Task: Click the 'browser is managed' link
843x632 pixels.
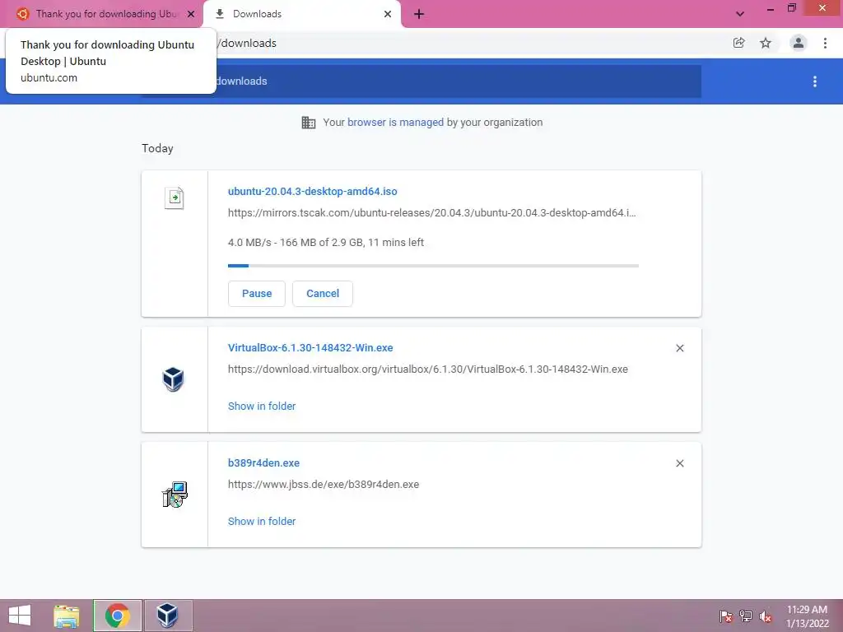Action: [x=396, y=122]
